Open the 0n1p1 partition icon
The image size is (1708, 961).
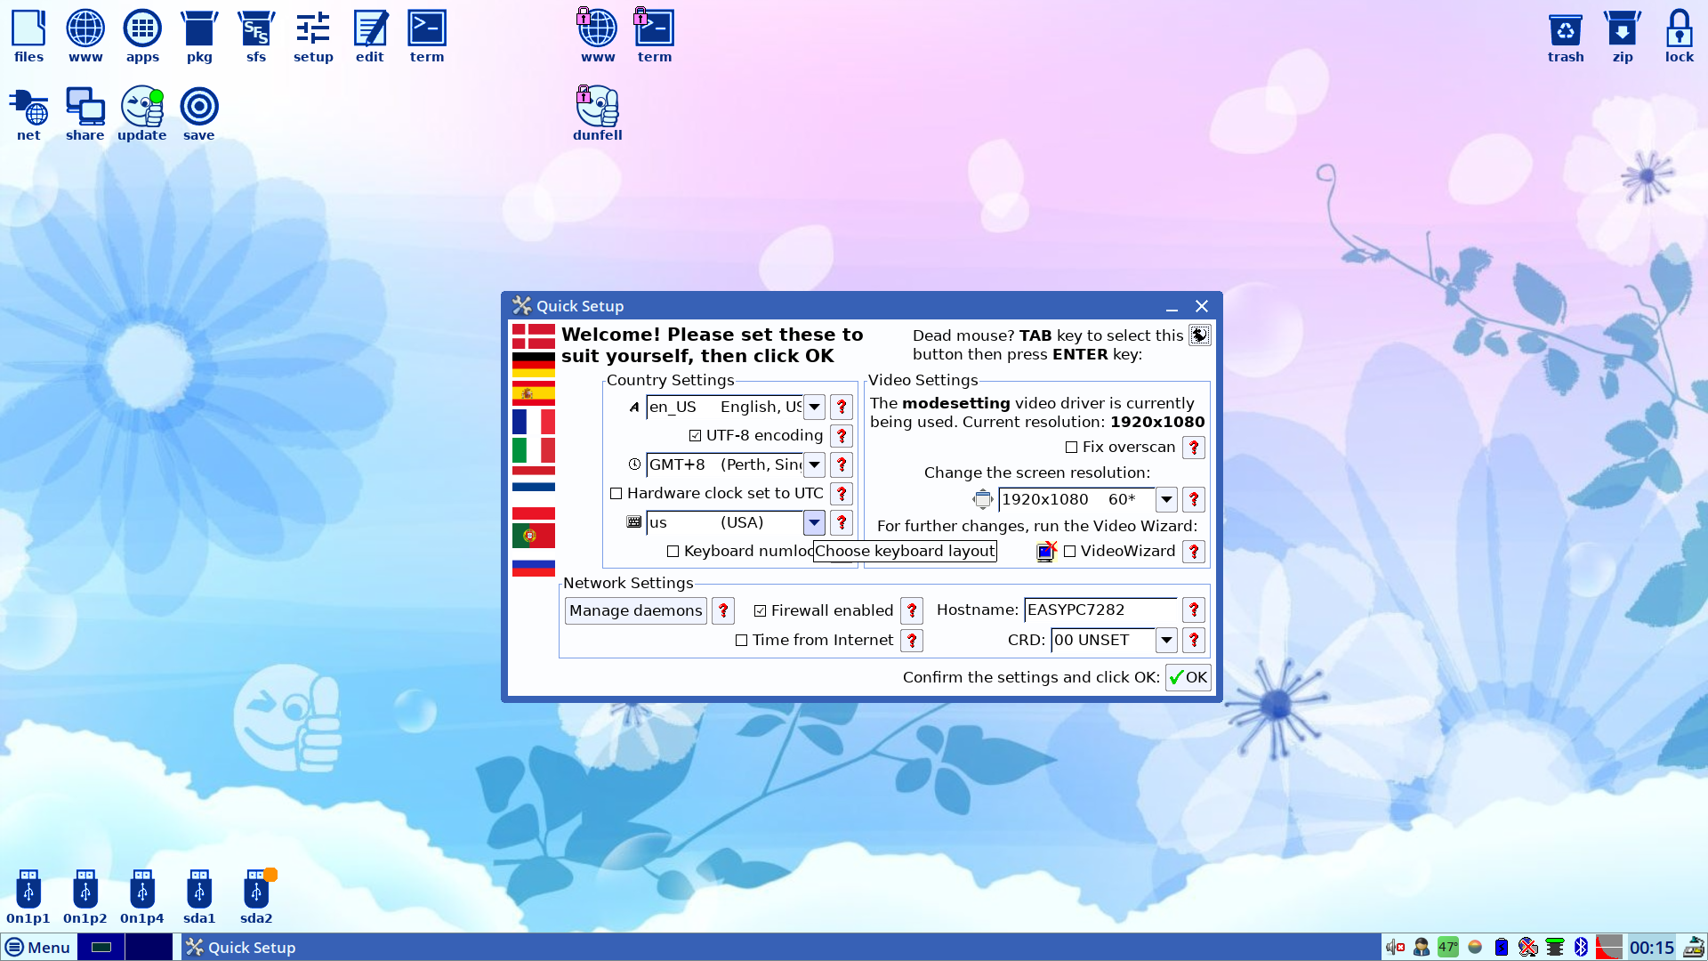(28, 897)
